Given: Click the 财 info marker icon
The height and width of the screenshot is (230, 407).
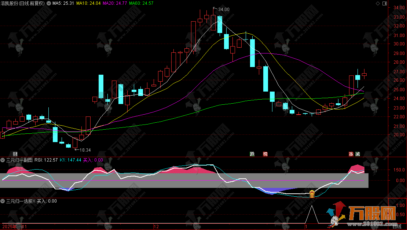Looking at the screenshot, I should [15, 154].
